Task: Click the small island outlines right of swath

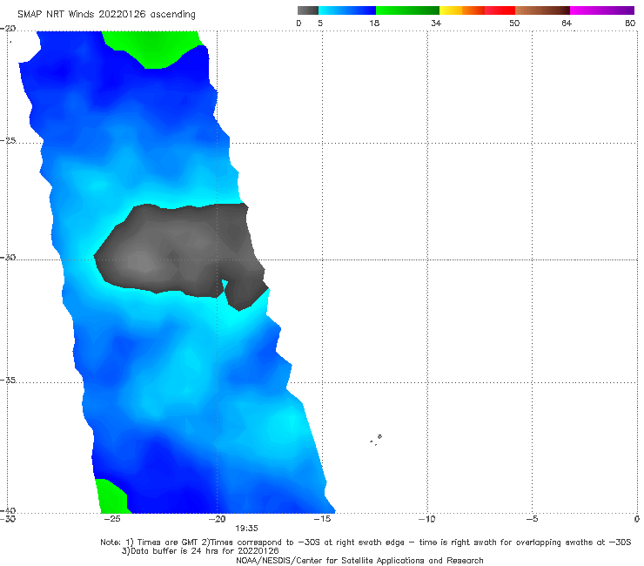Action: pyautogui.click(x=376, y=440)
